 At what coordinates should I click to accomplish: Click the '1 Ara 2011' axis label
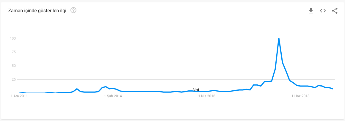(19, 96)
